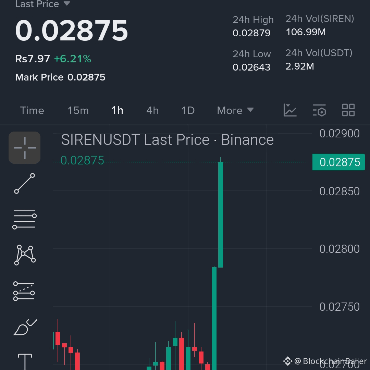Select the XABCD pattern tool

25,255
